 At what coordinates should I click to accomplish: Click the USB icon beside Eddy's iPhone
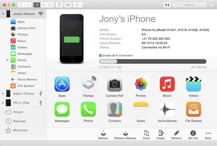[41, 94]
